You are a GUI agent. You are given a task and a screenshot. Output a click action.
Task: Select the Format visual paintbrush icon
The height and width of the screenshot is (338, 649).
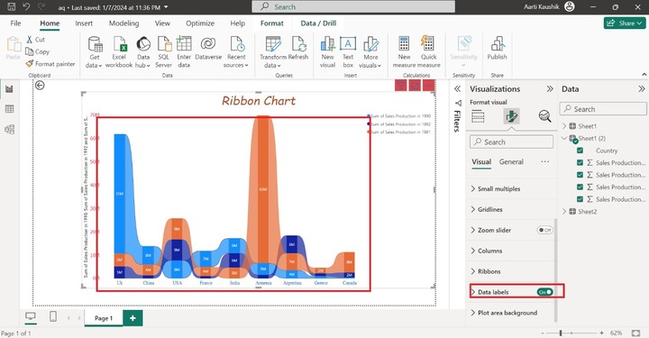tap(512, 116)
